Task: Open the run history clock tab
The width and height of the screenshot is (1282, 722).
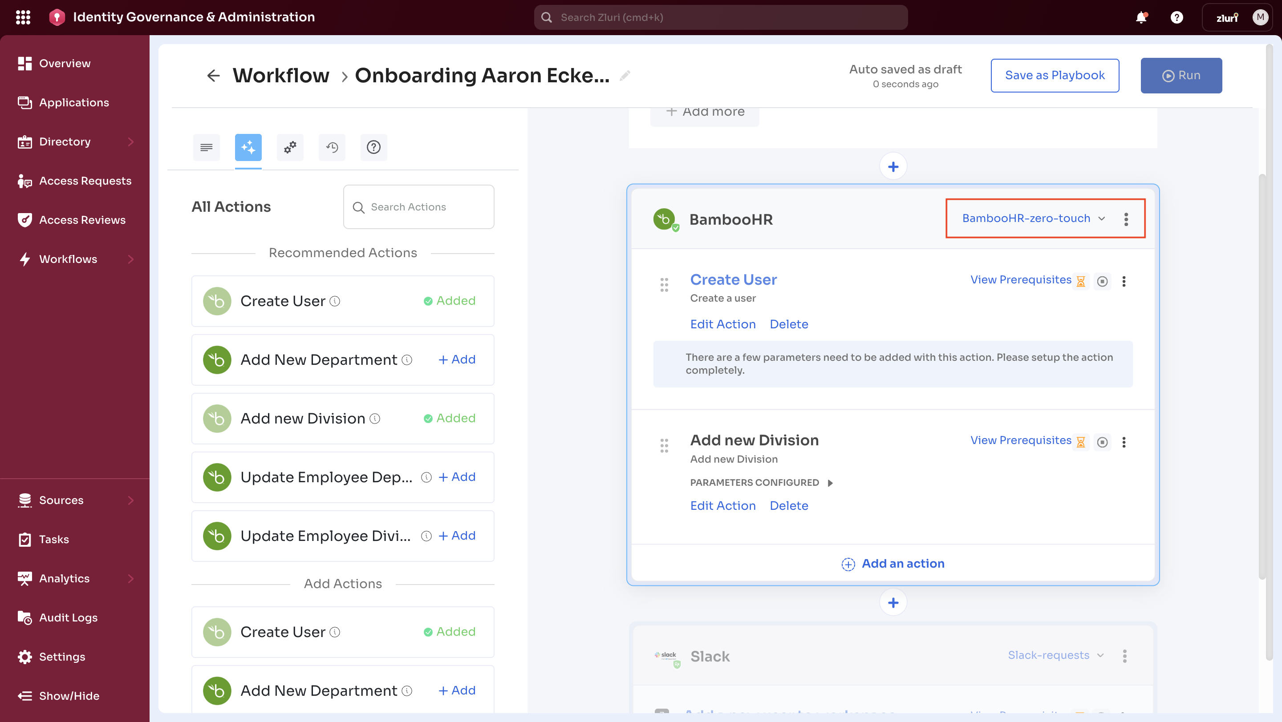Action: click(x=332, y=147)
